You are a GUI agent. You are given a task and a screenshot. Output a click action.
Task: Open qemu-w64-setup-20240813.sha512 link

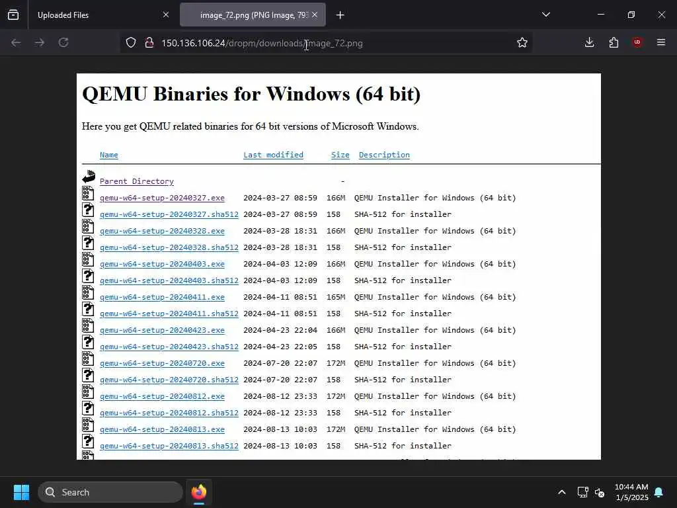tap(169, 446)
